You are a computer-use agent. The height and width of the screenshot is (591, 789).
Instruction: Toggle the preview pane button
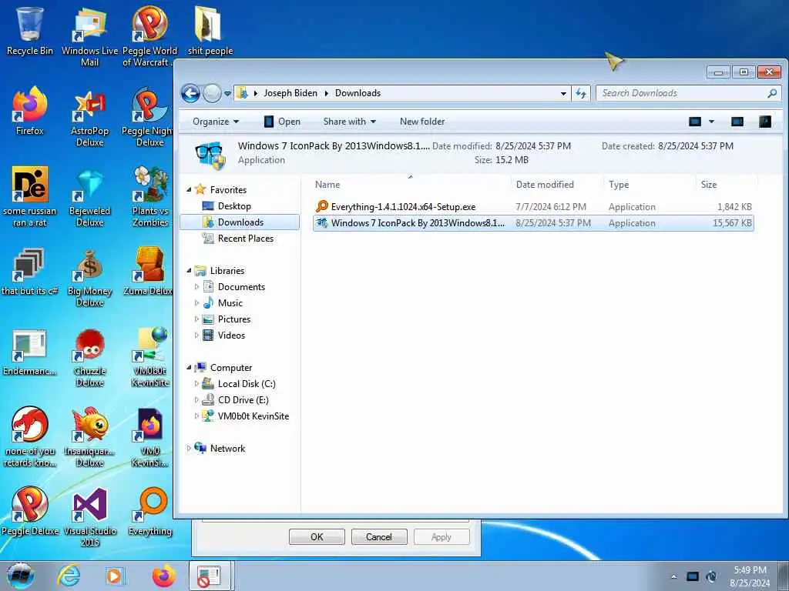(737, 121)
